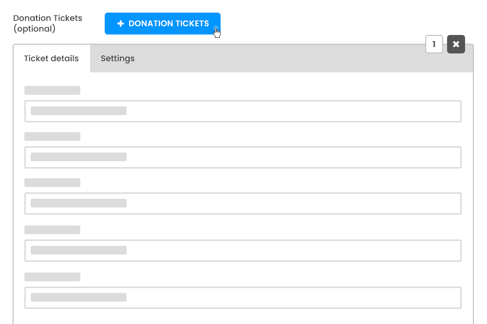Image resolution: width=487 pixels, height=324 pixels.
Task: Click the placeholder bar inside the last input
Action: [77, 297]
